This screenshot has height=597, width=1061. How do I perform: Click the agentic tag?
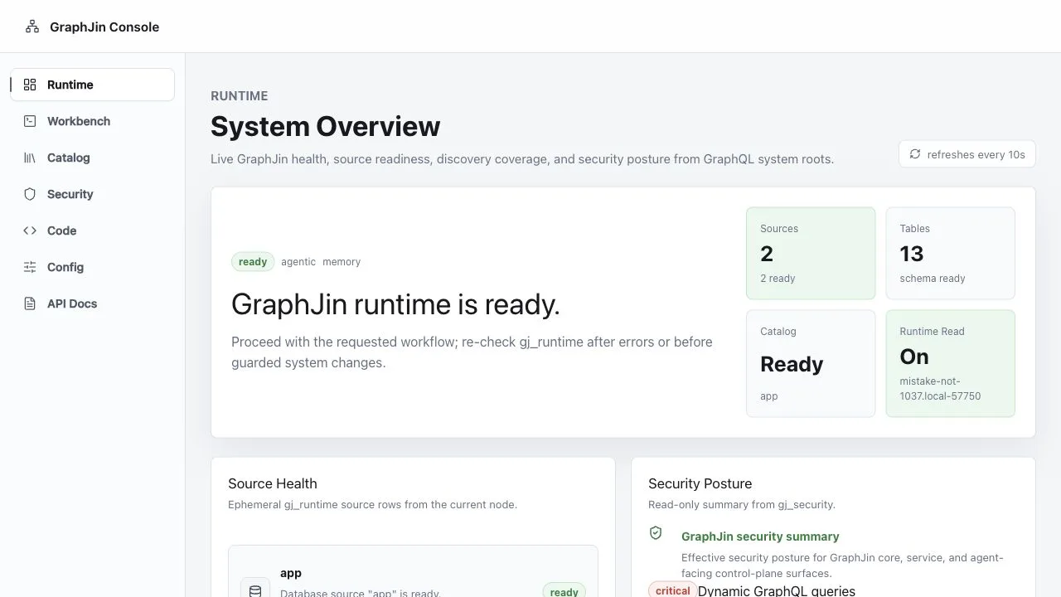298,262
